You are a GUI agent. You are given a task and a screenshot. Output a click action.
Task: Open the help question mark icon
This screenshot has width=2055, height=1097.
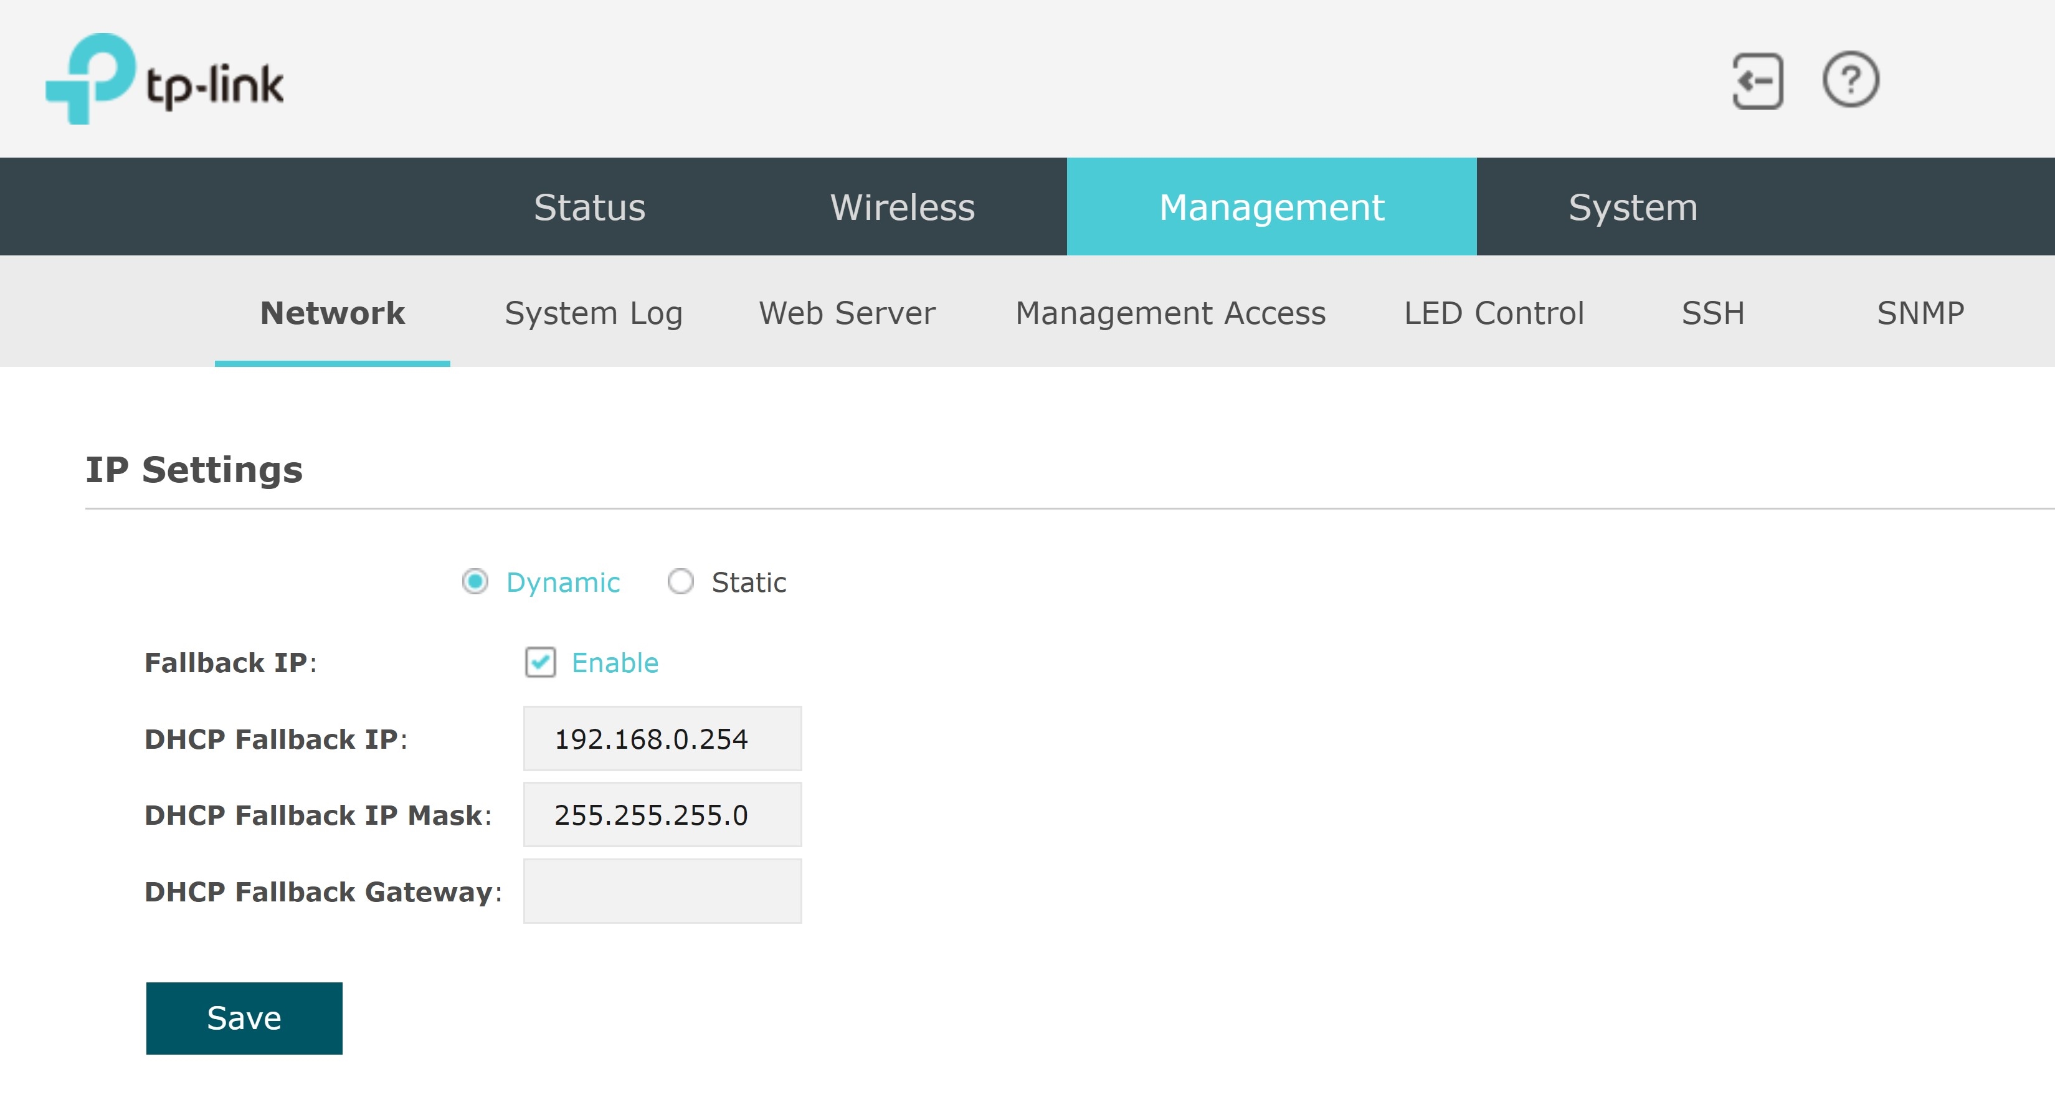1850,80
